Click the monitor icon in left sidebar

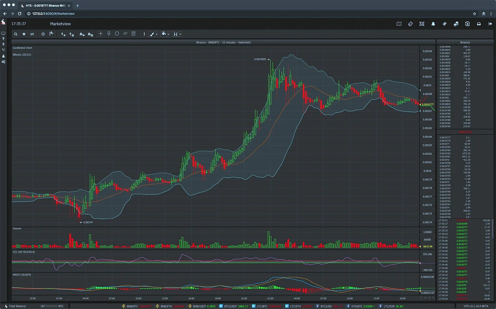(3, 33)
